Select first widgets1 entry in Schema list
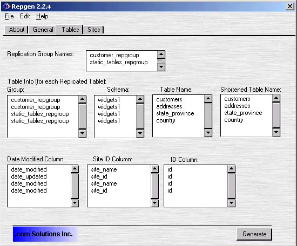Screen dimensions: 297x246 [x=109, y=100]
